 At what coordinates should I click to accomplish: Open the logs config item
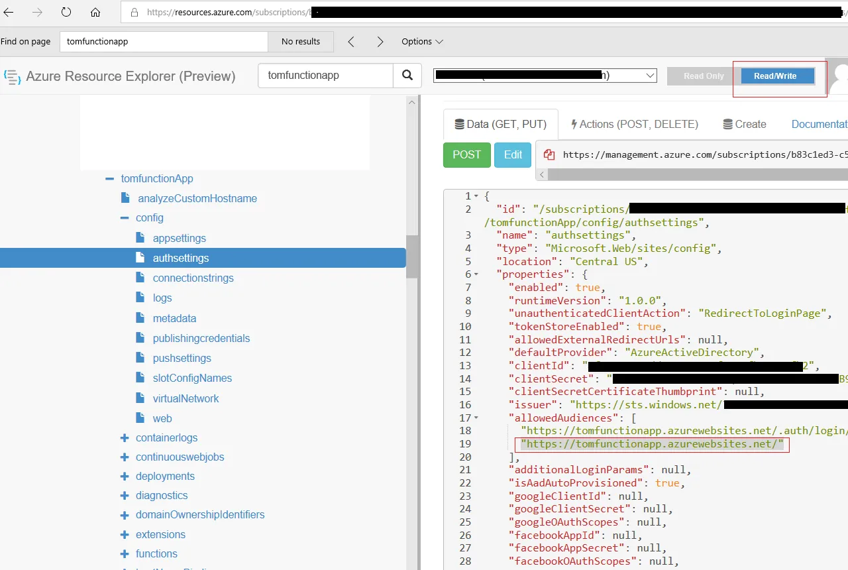(x=162, y=298)
